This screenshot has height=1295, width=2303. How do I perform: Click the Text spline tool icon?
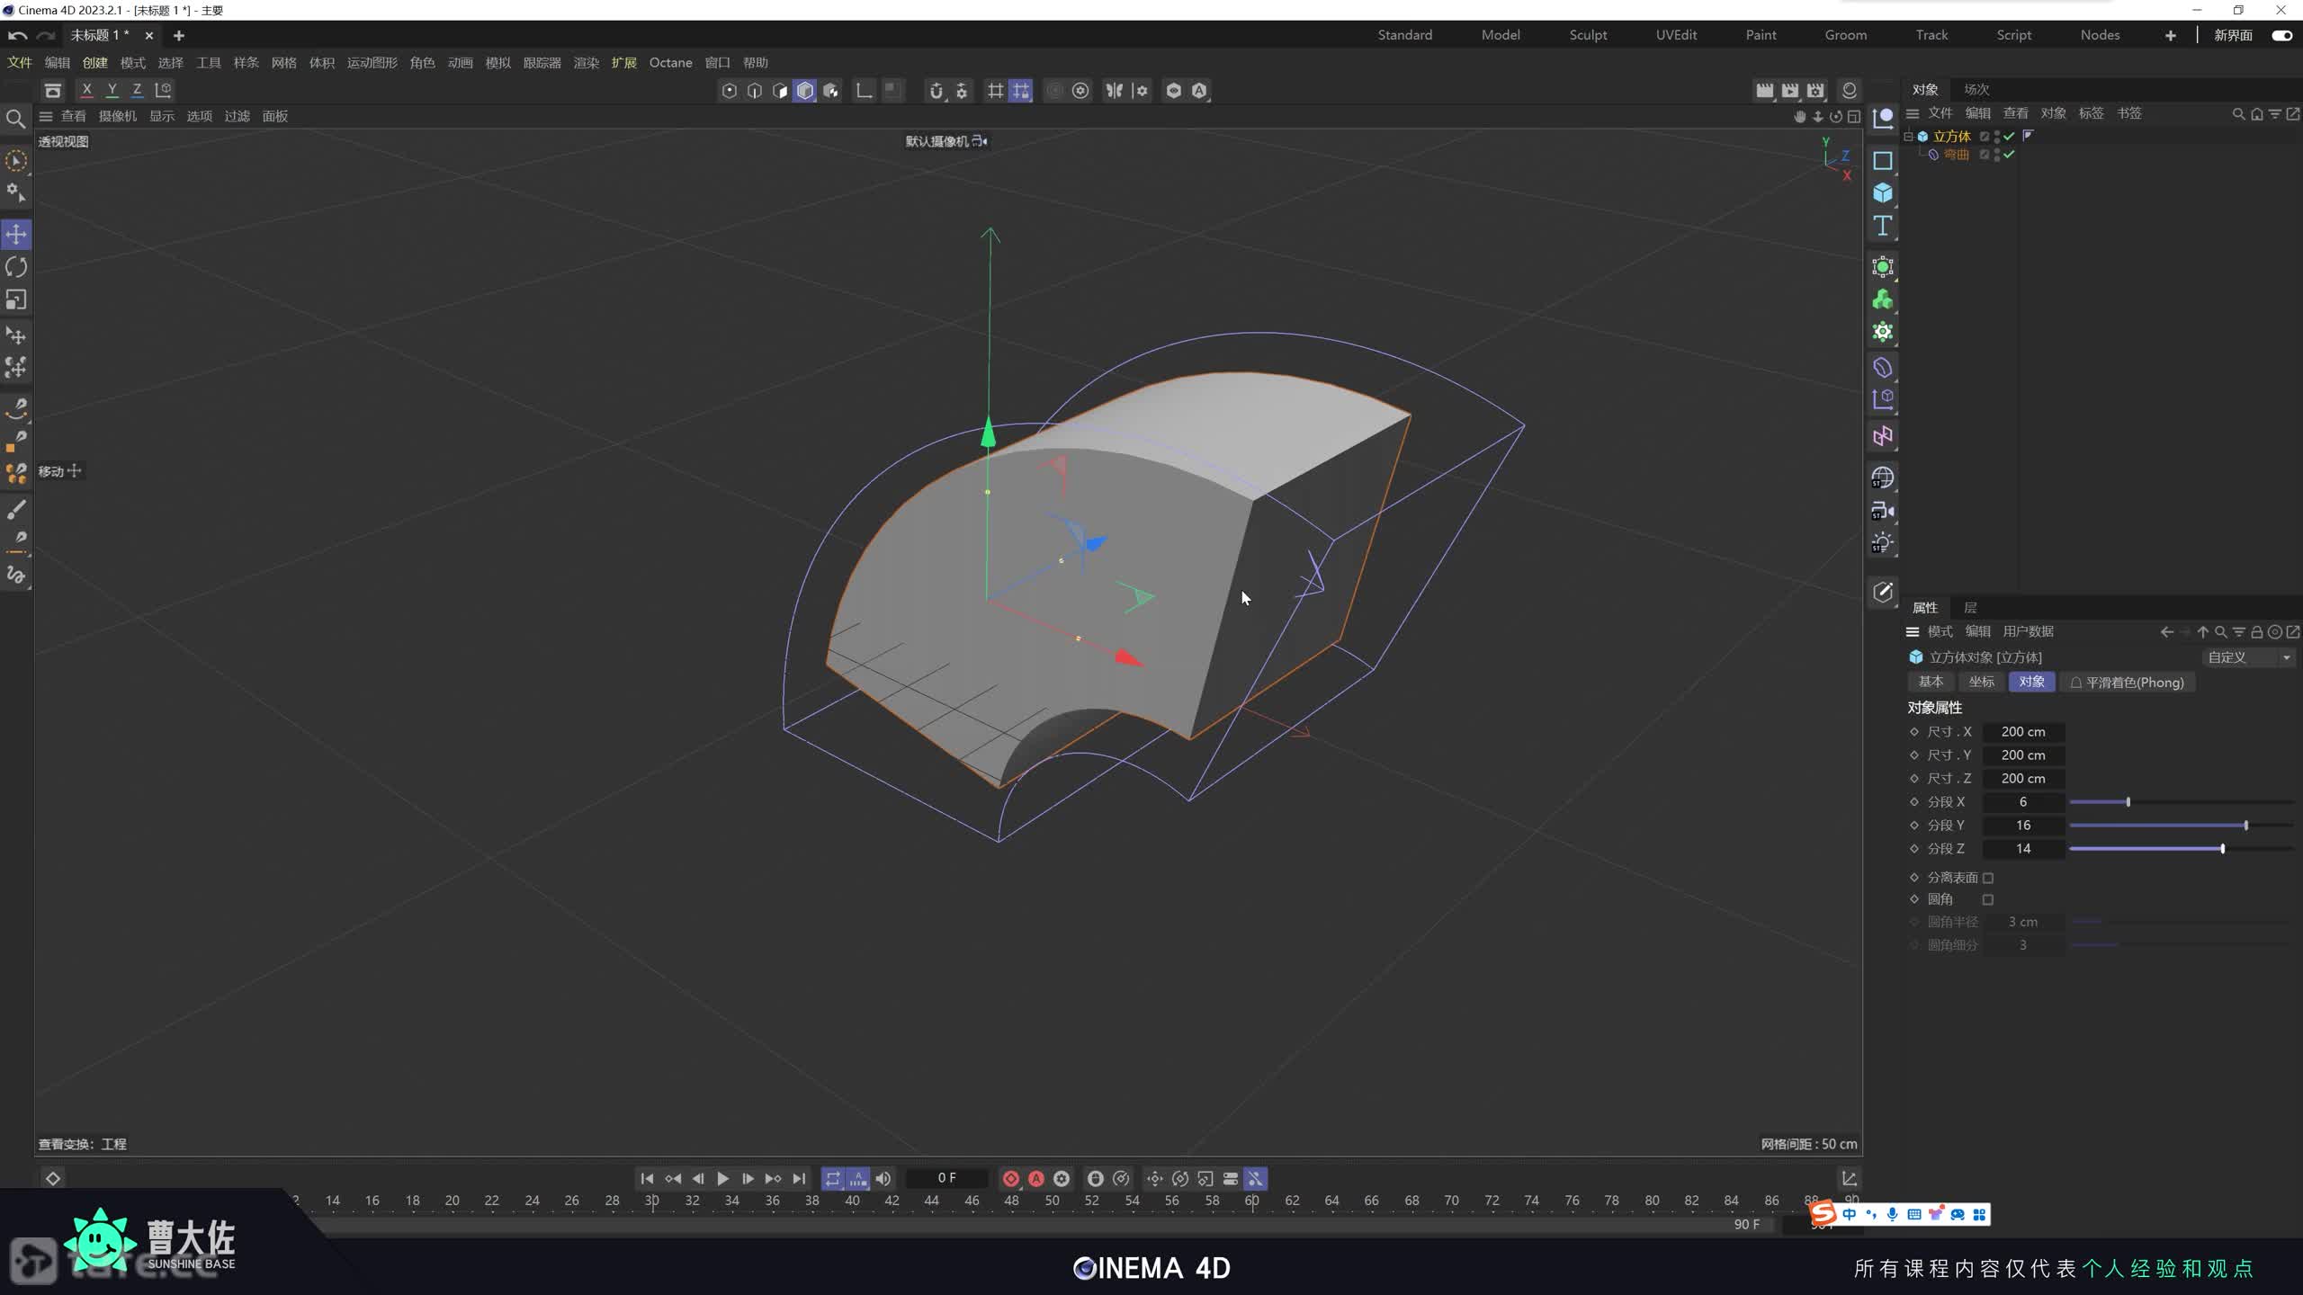pos(1883,226)
